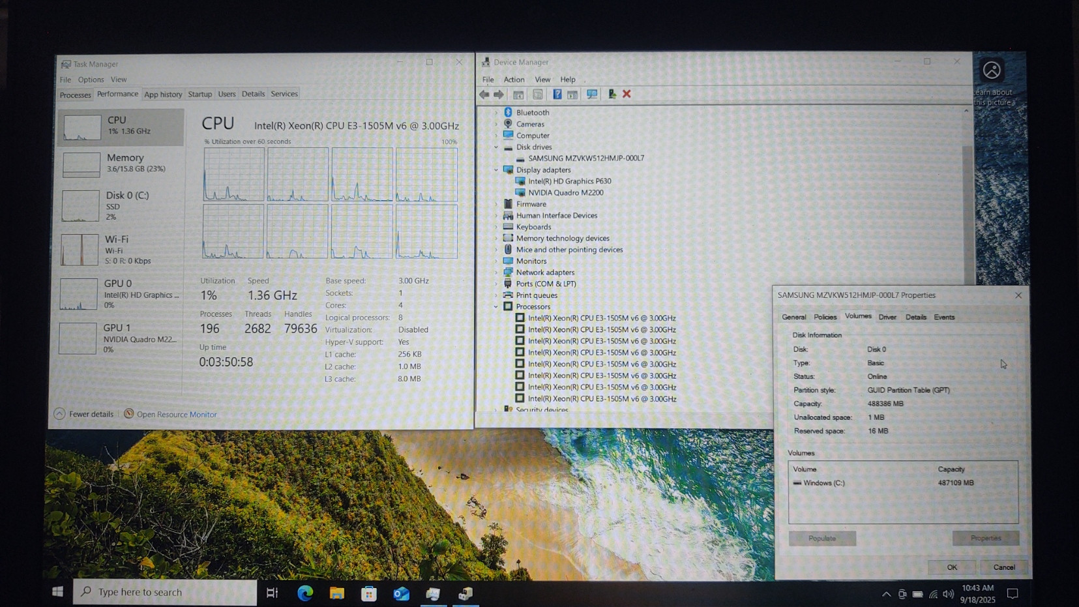This screenshot has width=1079, height=607.
Task: Click OK in the SAMSUNG Properties dialog
Action: pos(951,567)
